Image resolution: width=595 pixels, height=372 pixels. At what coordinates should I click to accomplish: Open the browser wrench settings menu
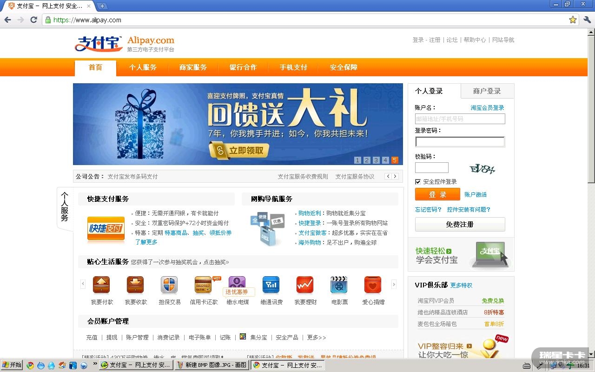point(587,20)
